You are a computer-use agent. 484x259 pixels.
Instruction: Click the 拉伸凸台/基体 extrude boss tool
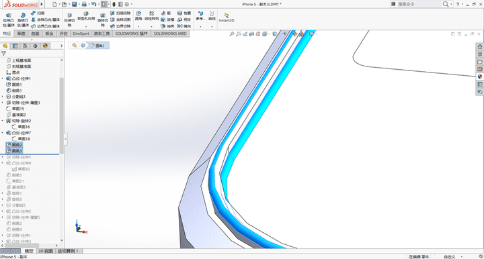click(9, 20)
